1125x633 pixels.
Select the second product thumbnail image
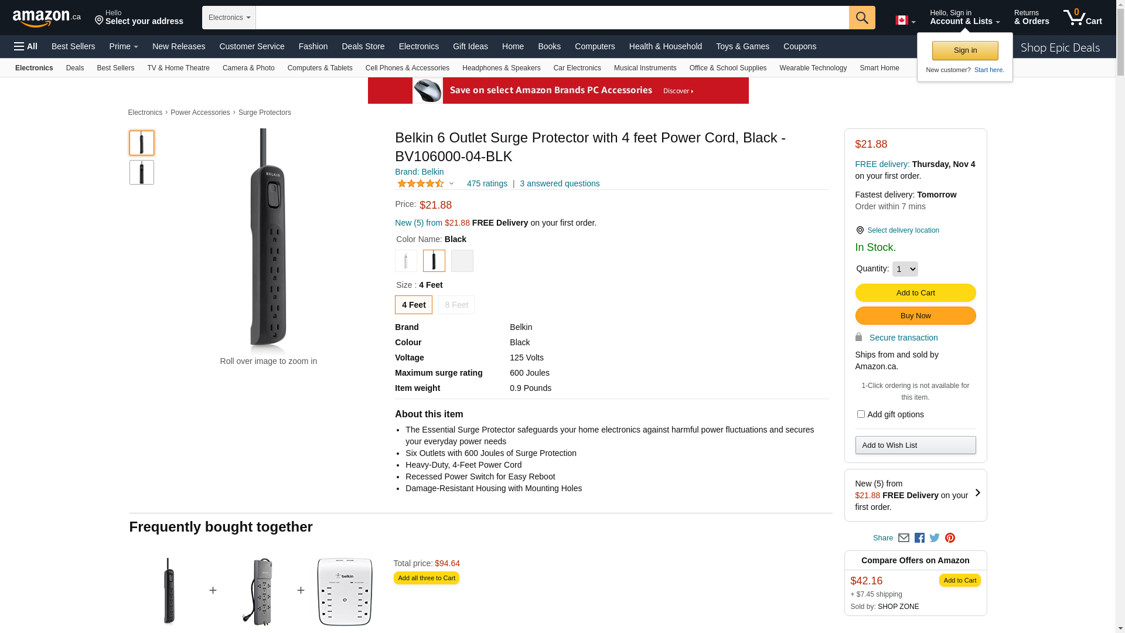(x=142, y=172)
